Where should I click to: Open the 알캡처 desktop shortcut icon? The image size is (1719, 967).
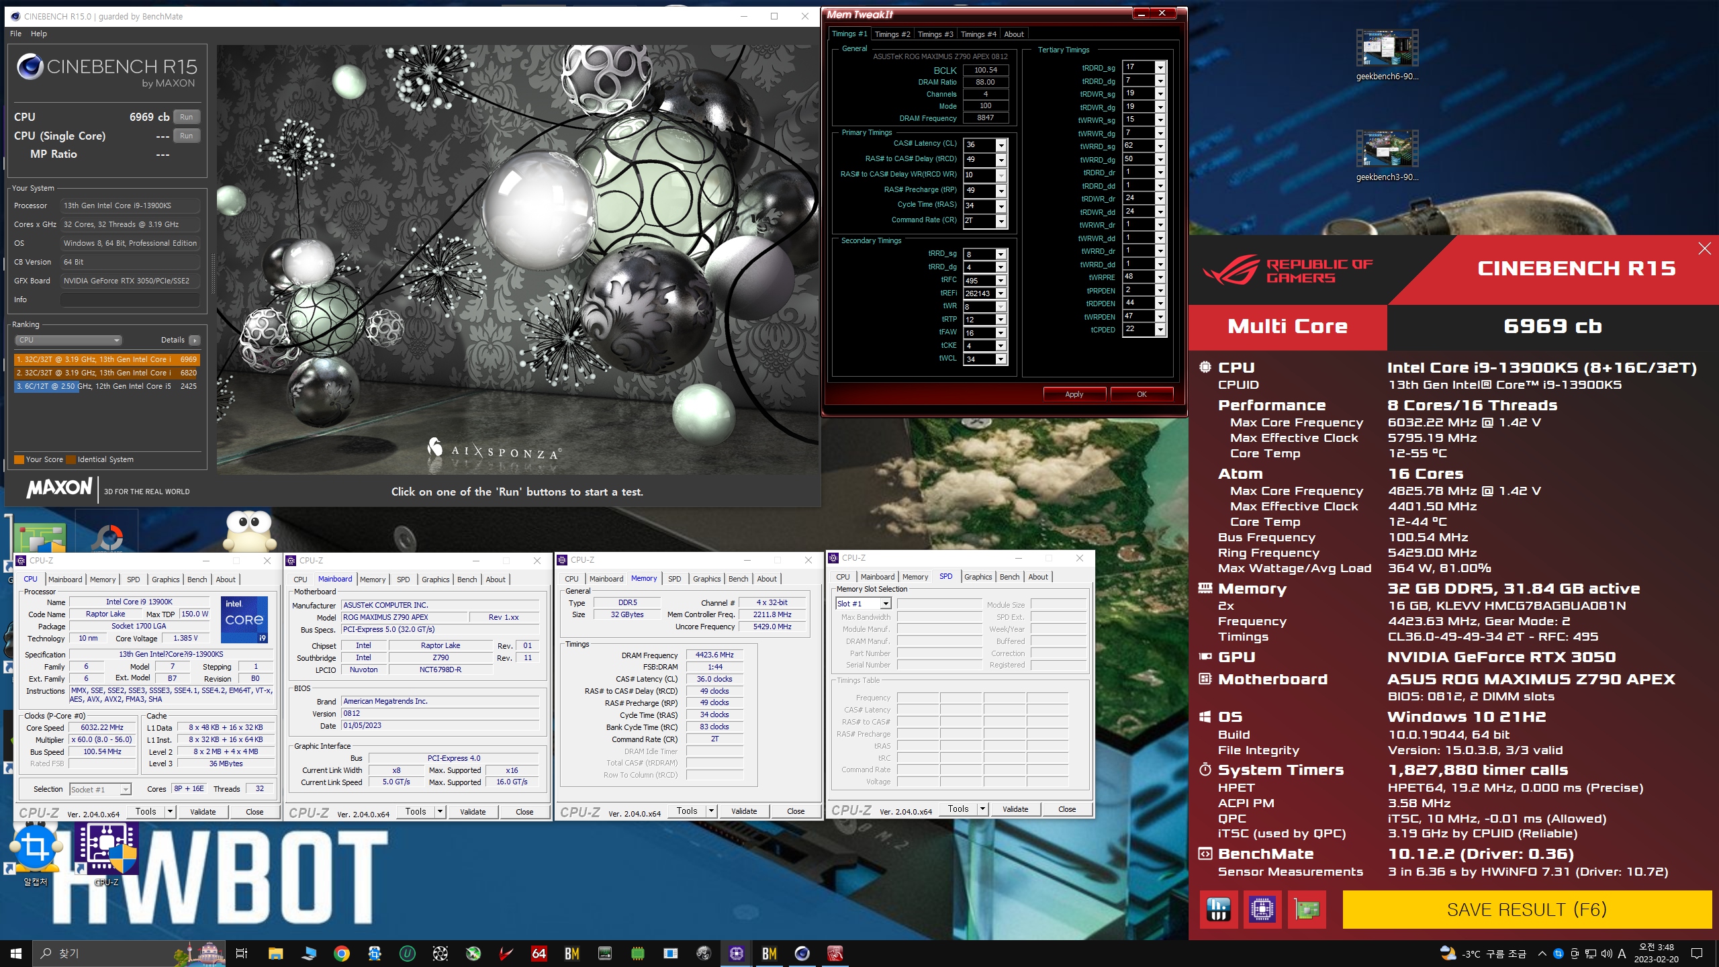[x=36, y=854]
